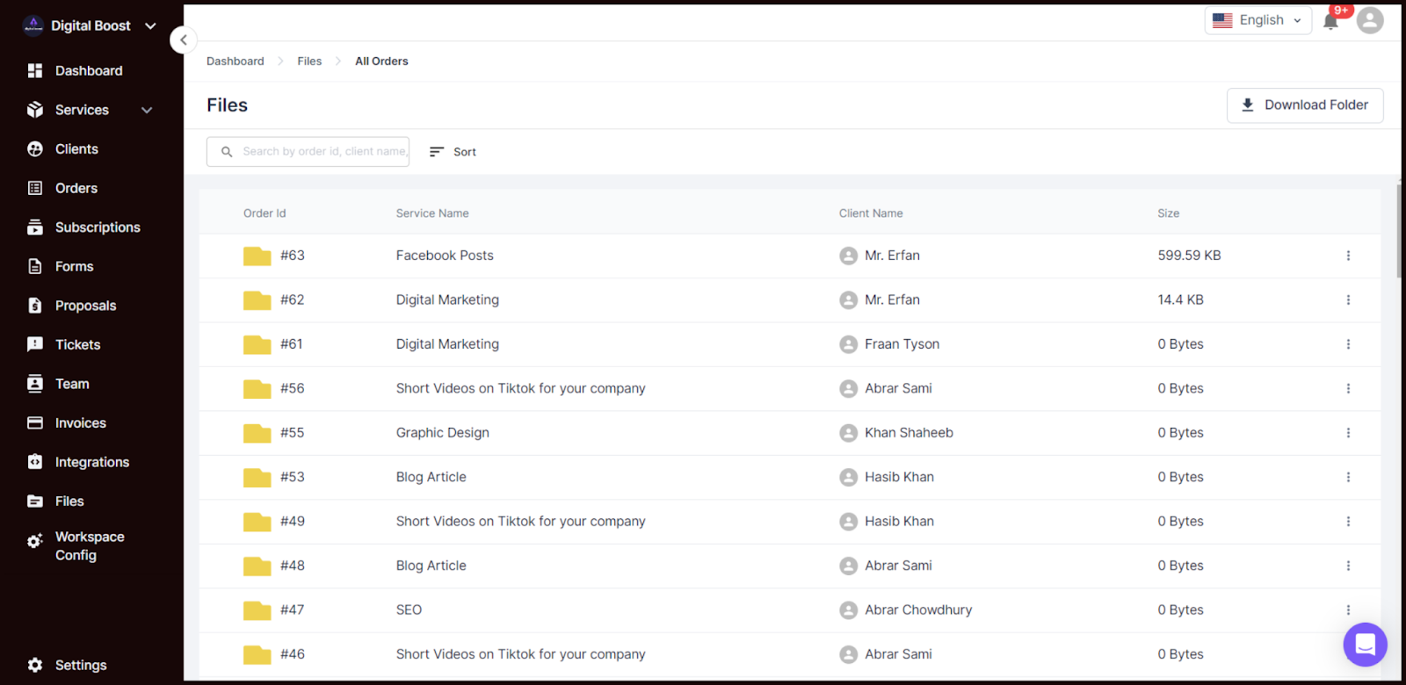
Task: Click the Services cube icon
Action: [x=35, y=110]
